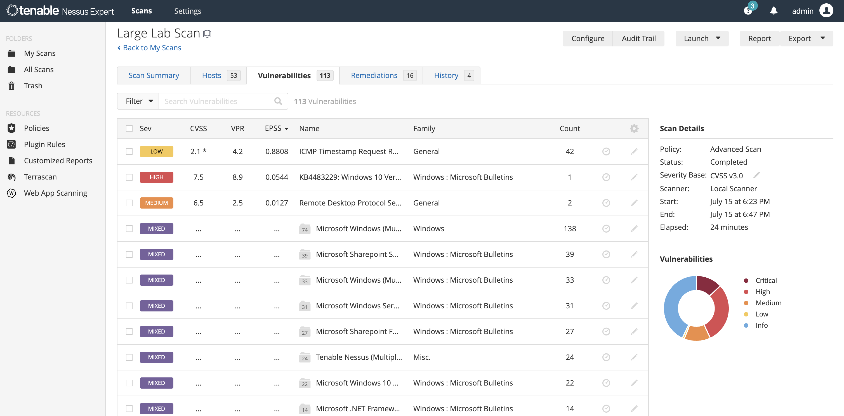
Task: Tick the select-all checkbox in the header
Action: pos(129,128)
